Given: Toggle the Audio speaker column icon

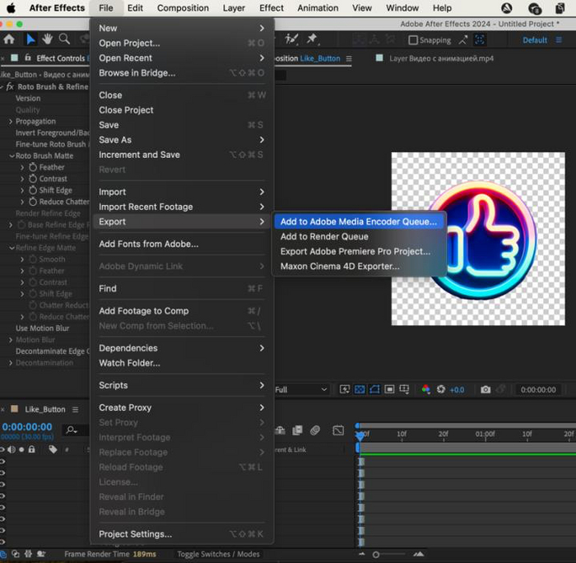Looking at the screenshot, I should [11, 449].
